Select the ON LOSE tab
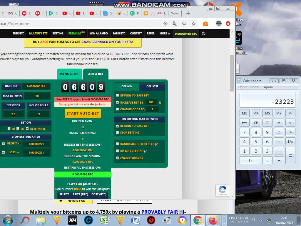This screenshot has height=226, width=301. pos(153,87)
